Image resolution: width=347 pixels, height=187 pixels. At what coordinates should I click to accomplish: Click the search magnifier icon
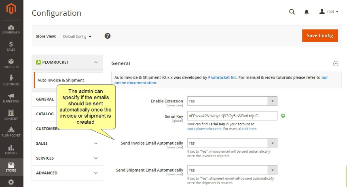tap(292, 12)
